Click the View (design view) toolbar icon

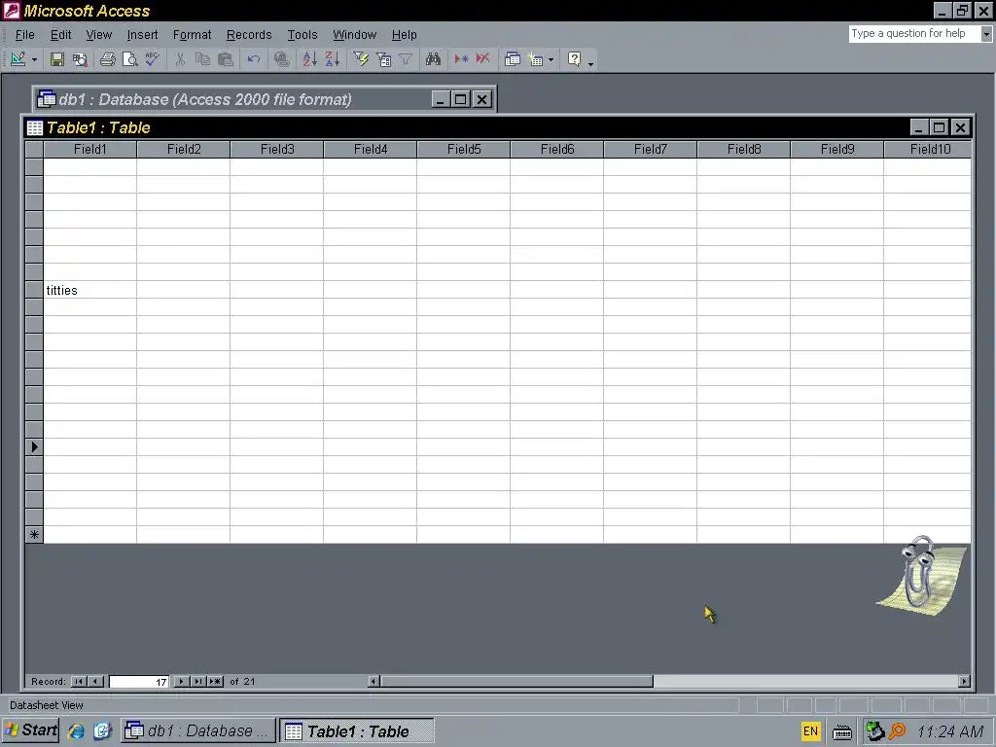tap(18, 59)
